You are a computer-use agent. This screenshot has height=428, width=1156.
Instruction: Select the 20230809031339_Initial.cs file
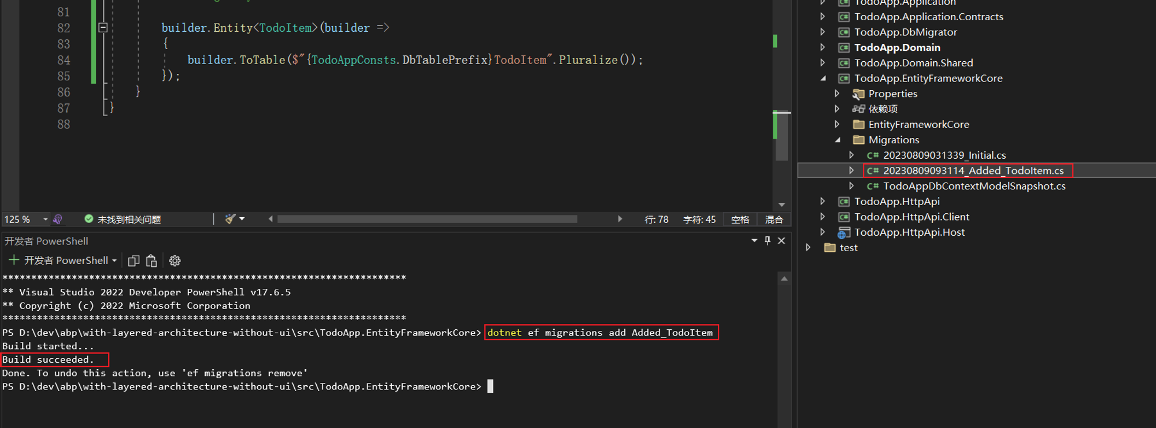click(944, 155)
